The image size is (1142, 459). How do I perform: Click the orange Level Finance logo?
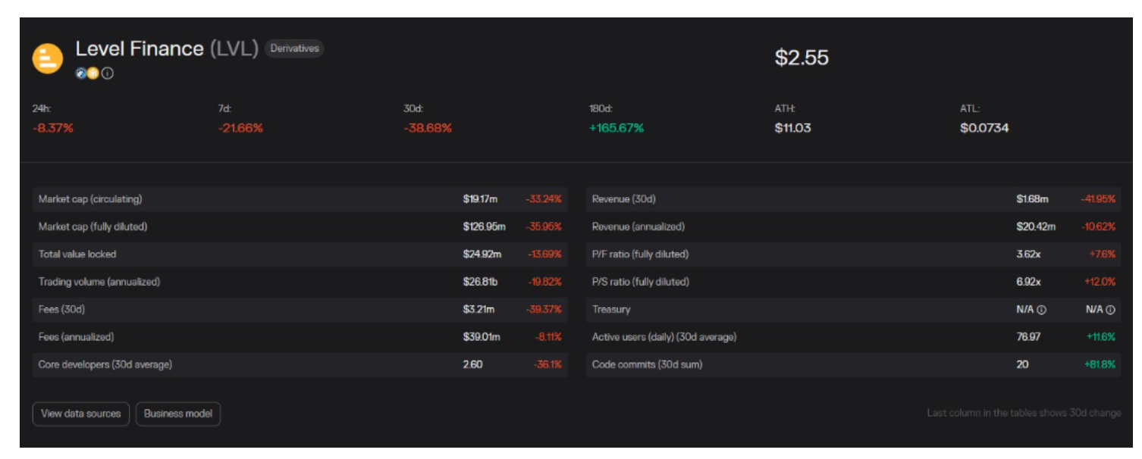pyautogui.click(x=48, y=58)
